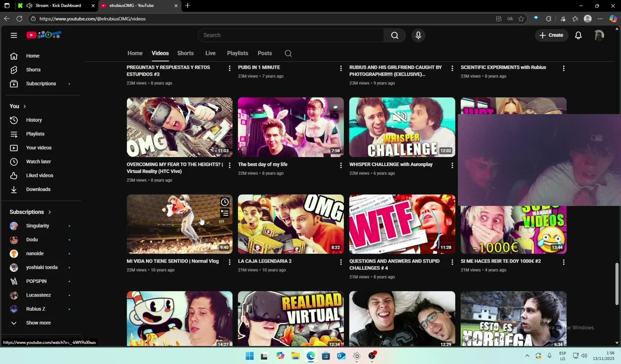The image size is (621, 364).
Task: Expand the You section
Action: 18,106
